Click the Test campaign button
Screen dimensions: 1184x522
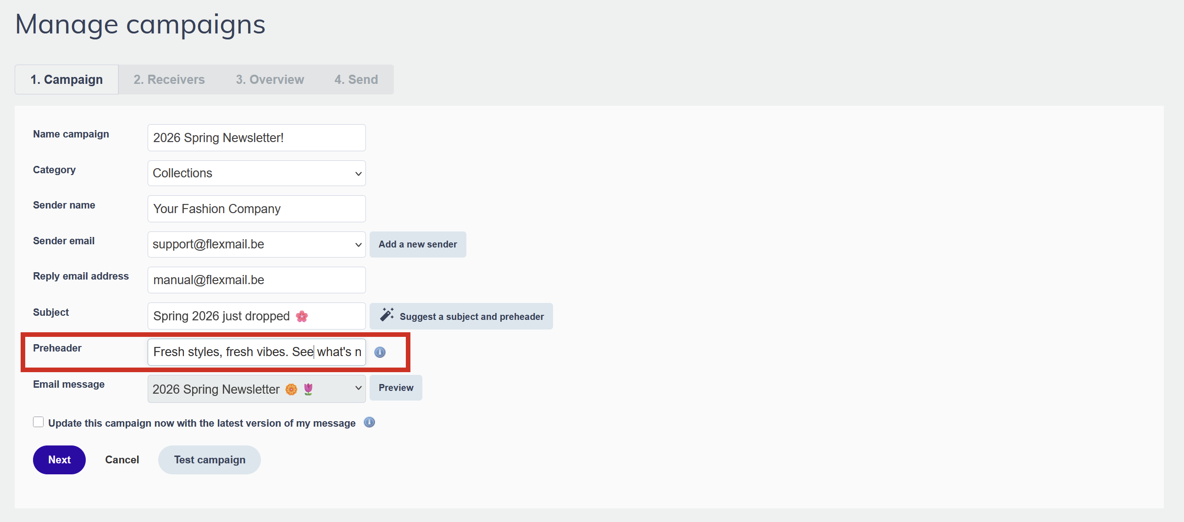pos(209,460)
